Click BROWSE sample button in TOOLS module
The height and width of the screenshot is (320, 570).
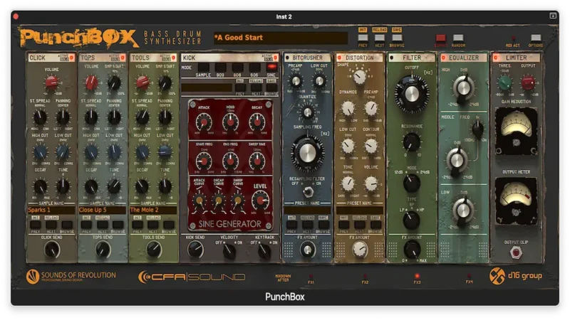(169, 225)
